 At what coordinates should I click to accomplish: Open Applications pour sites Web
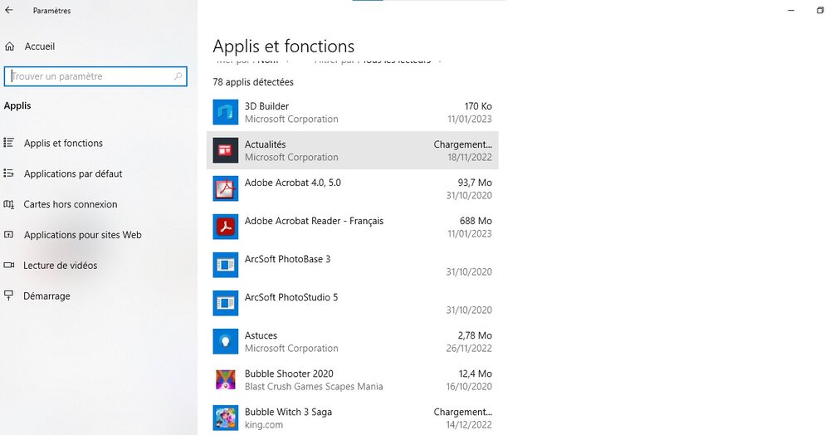(82, 235)
